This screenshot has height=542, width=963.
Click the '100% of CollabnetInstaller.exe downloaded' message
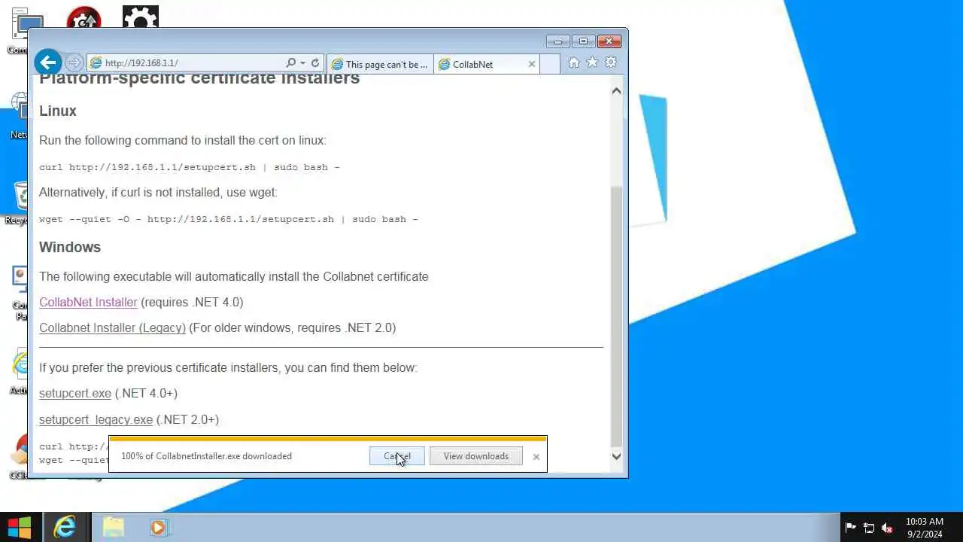206,456
